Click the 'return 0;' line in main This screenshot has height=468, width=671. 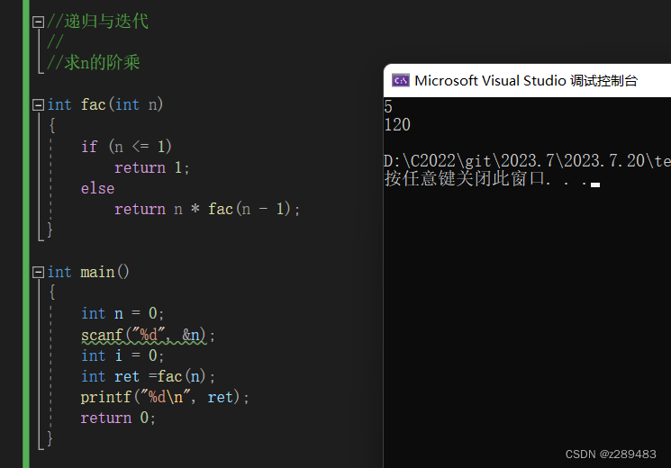118,418
